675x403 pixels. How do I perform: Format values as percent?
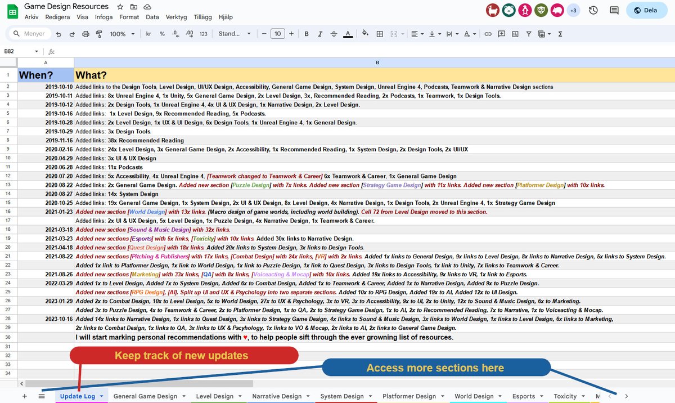pos(161,34)
